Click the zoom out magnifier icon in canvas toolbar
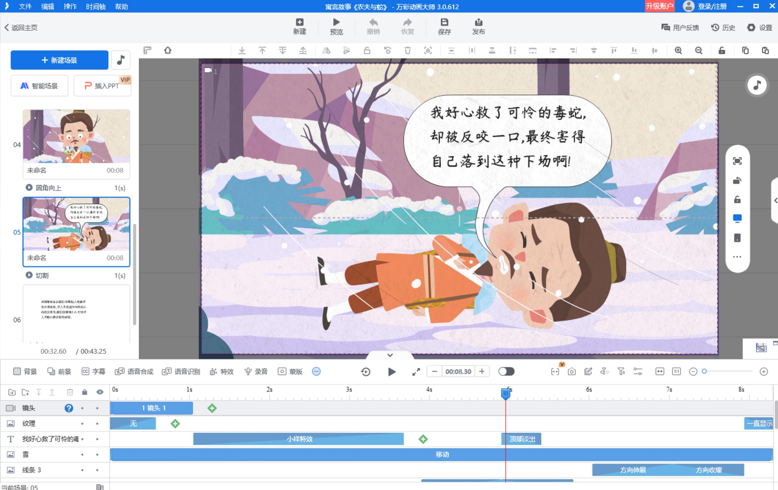 pyautogui.click(x=698, y=50)
